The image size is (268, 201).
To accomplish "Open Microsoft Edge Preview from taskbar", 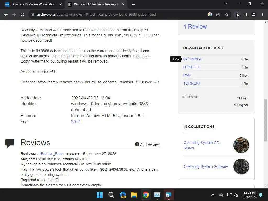I will pos(123,195).
